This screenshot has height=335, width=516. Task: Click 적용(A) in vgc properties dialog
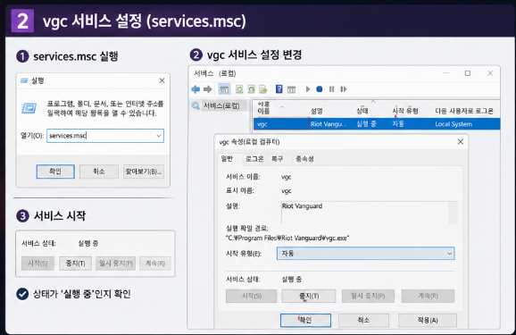pos(428,320)
